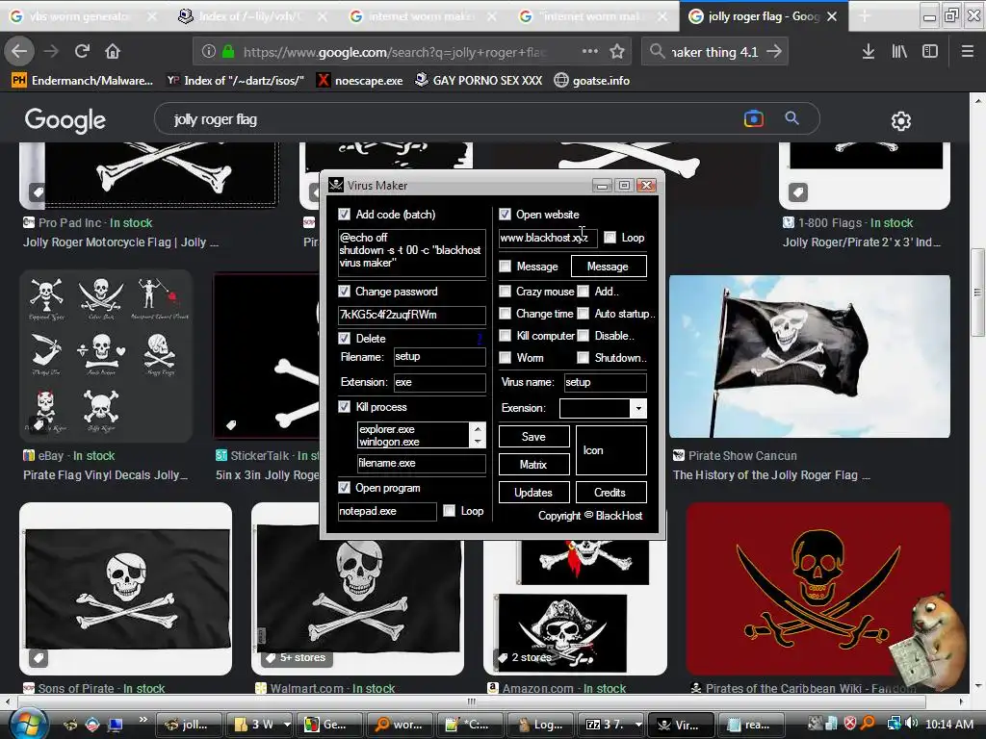Check the Loop box beside website field
Viewport: 986px width, 739px height.
click(610, 238)
